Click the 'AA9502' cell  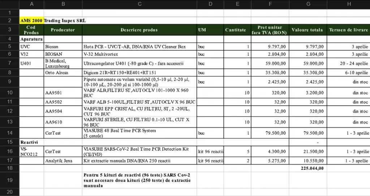click(x=63, y=102)
